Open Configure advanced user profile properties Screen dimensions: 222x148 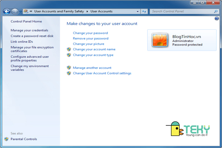tap(30, 58)
